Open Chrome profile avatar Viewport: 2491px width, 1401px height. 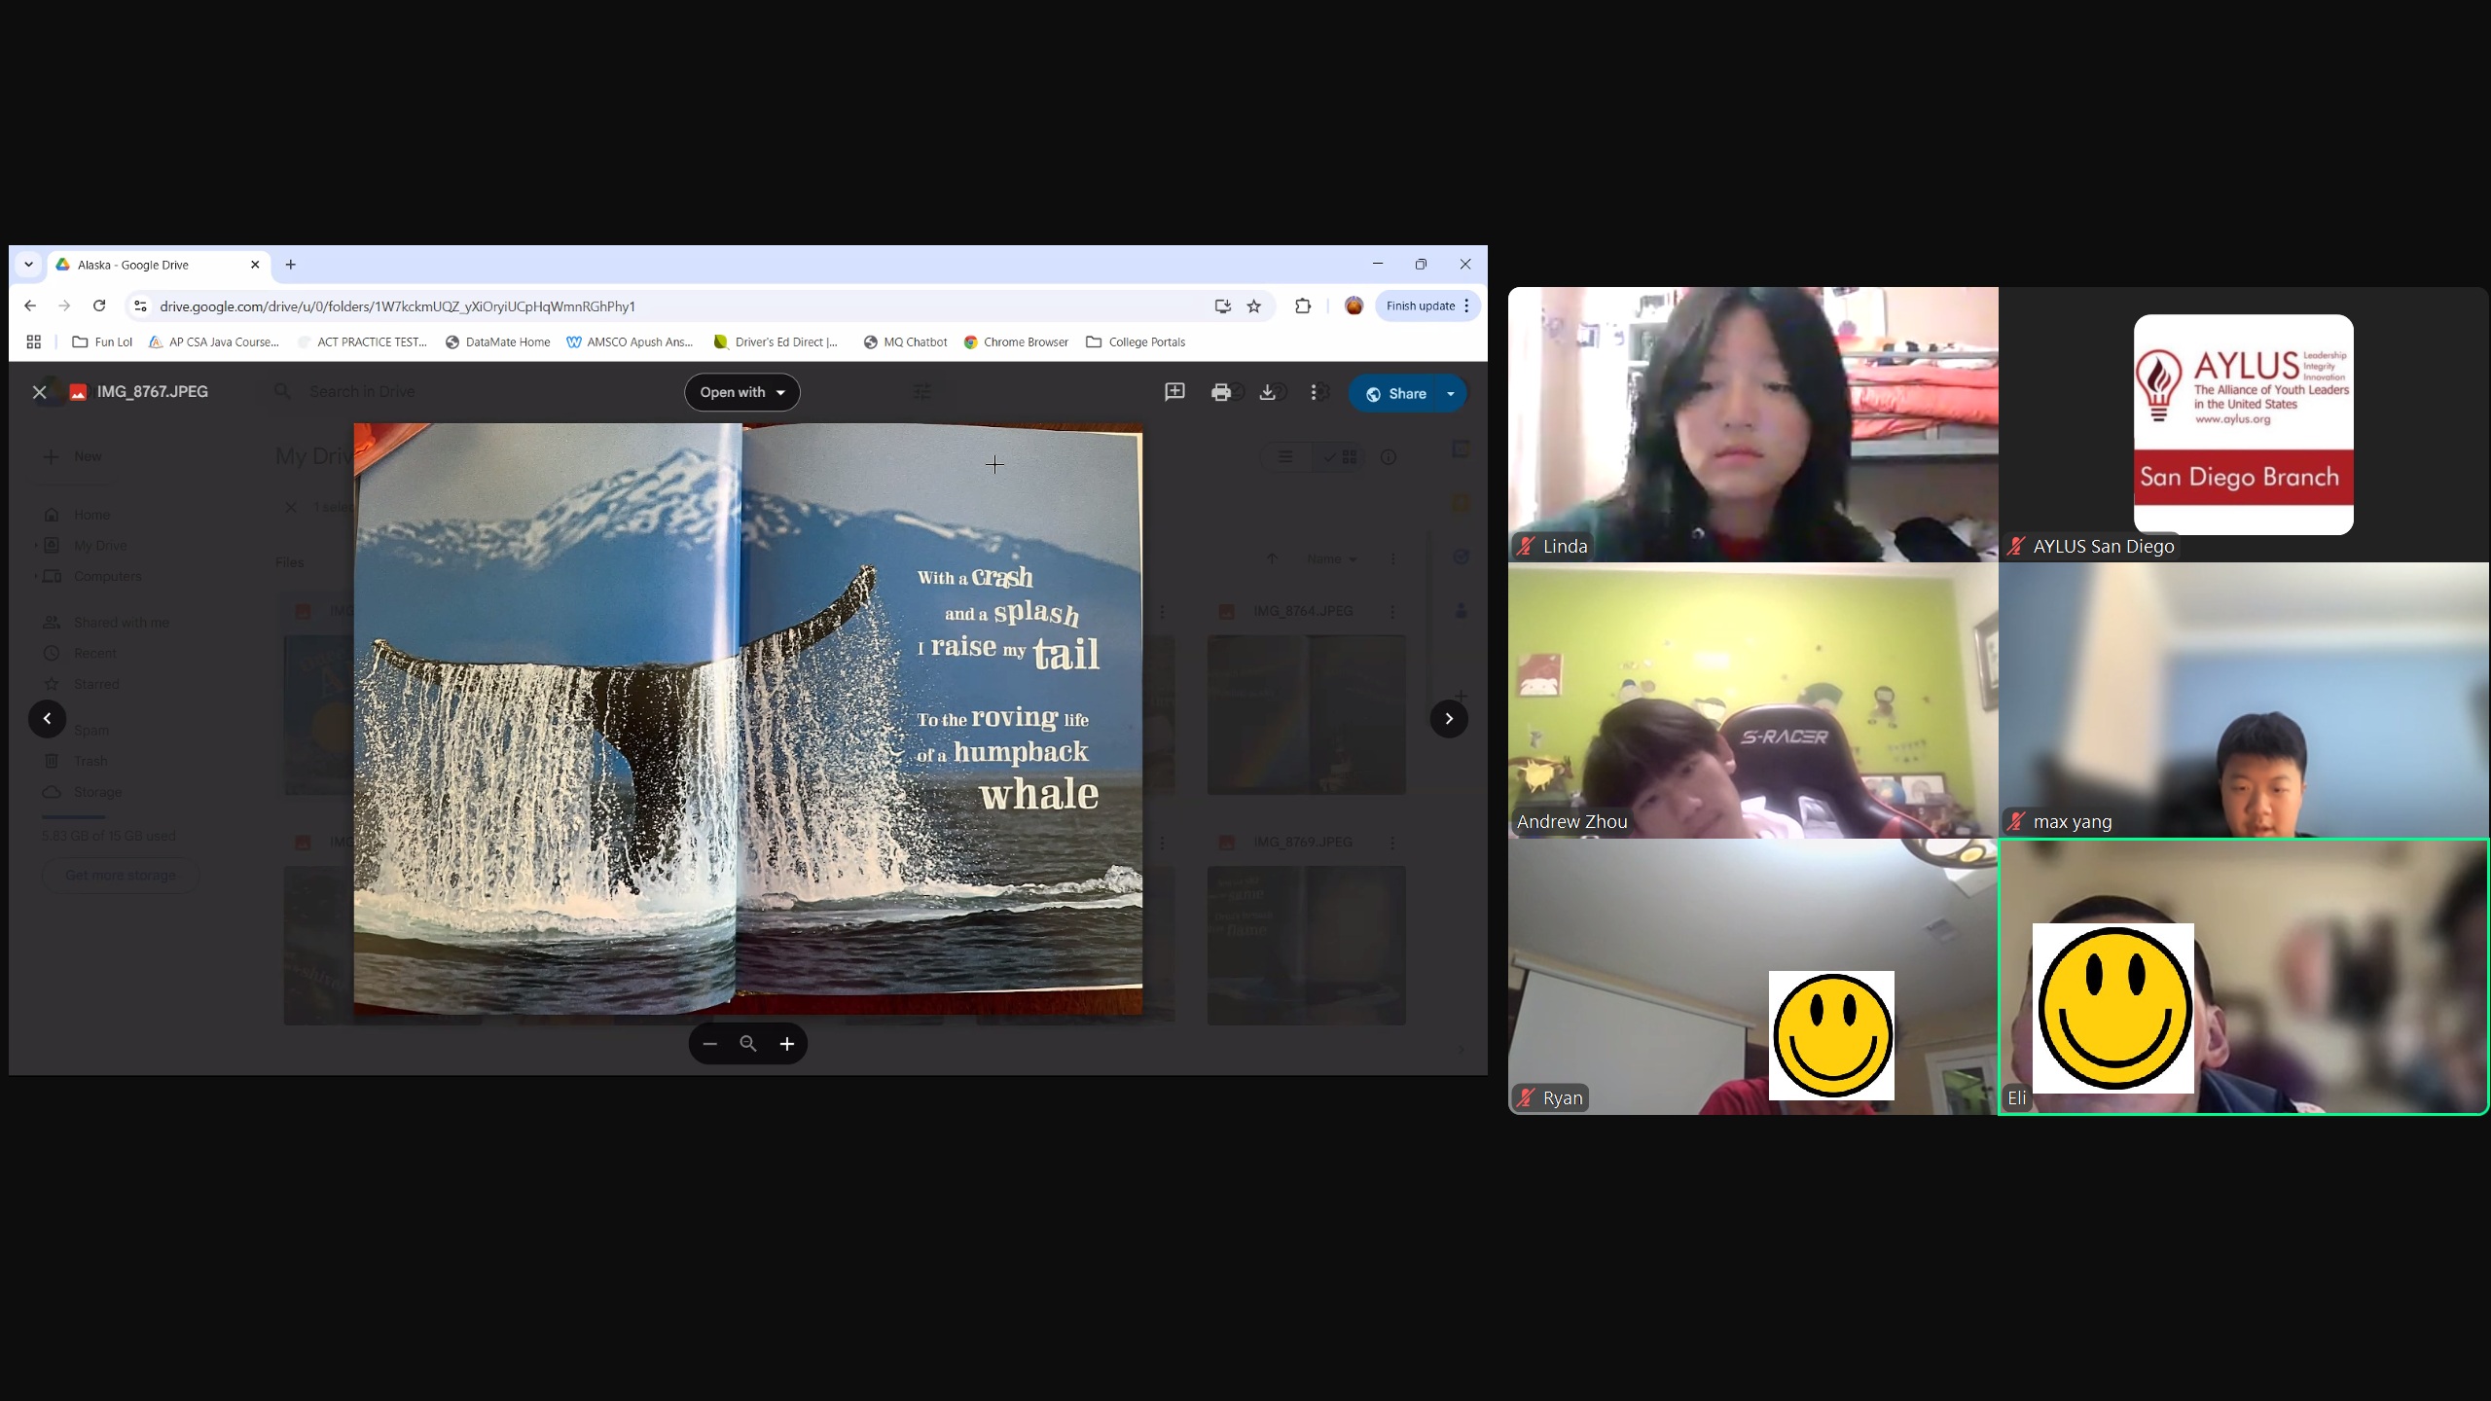[x=1354, y=306]
